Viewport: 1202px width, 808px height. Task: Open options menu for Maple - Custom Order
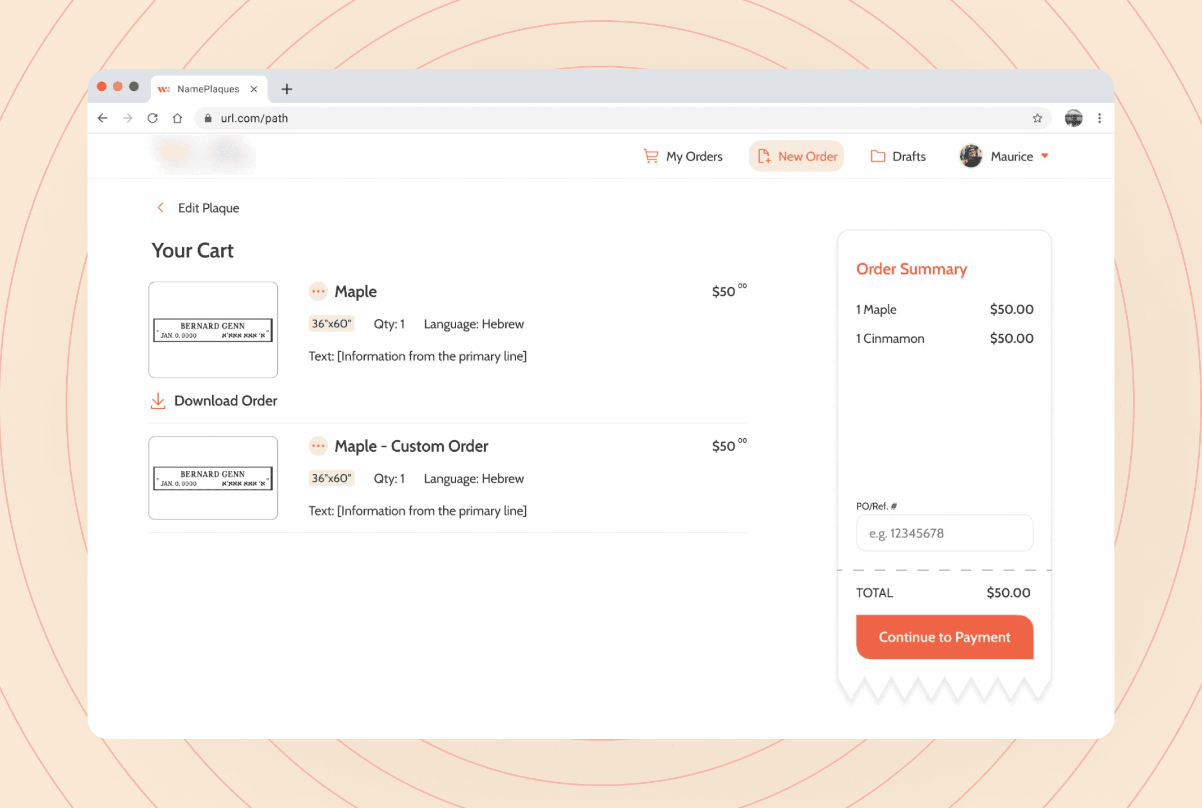[x=318, y=446]
